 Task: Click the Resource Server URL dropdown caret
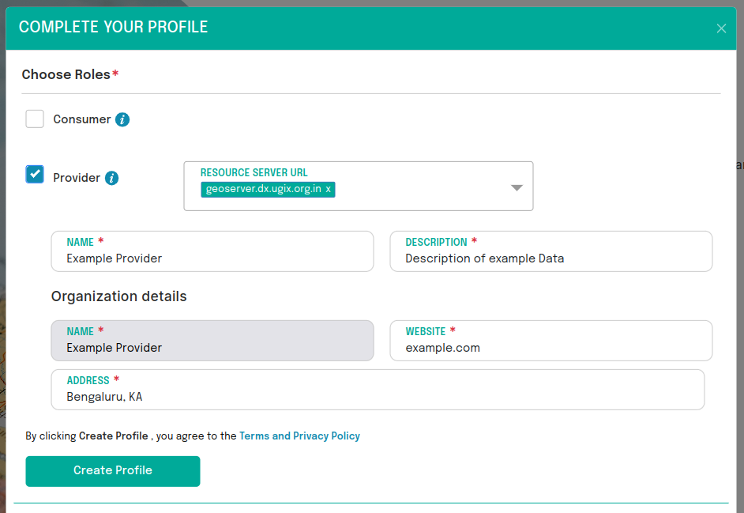(x=517, y=187)
